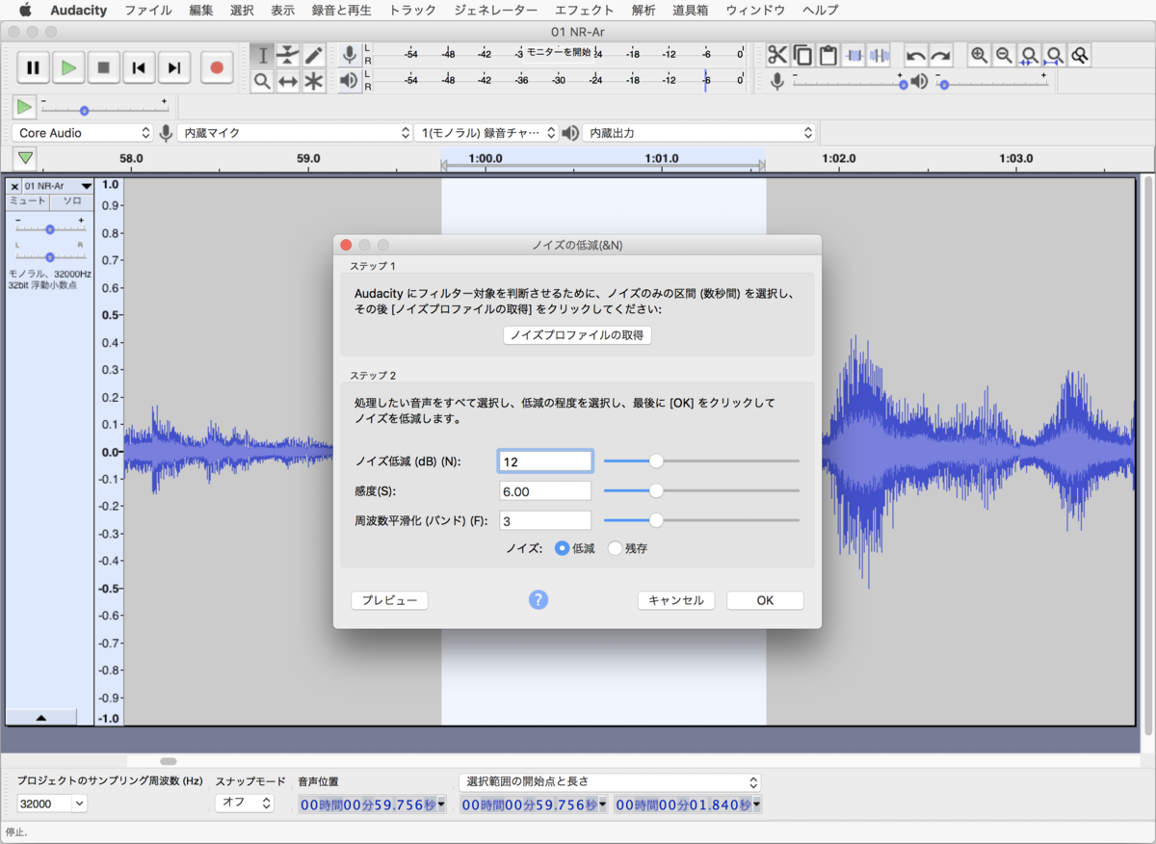Click the Pause transport button
This screenshot has height=844, width=1156.
(x=33, y=67)
